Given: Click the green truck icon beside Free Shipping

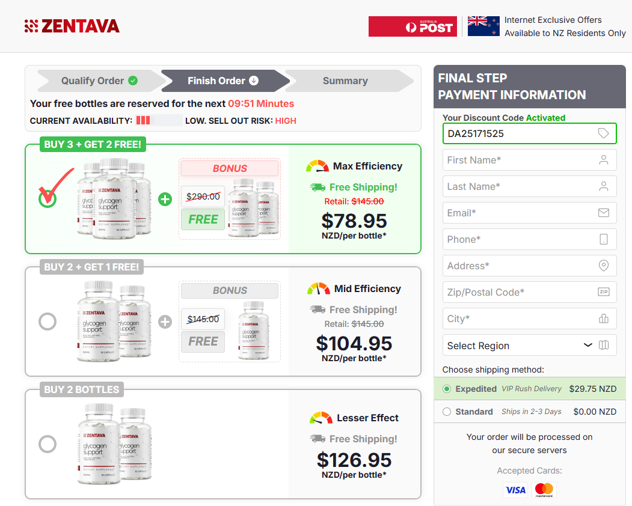Looking at the screenshot, I should tap(318, 187).
